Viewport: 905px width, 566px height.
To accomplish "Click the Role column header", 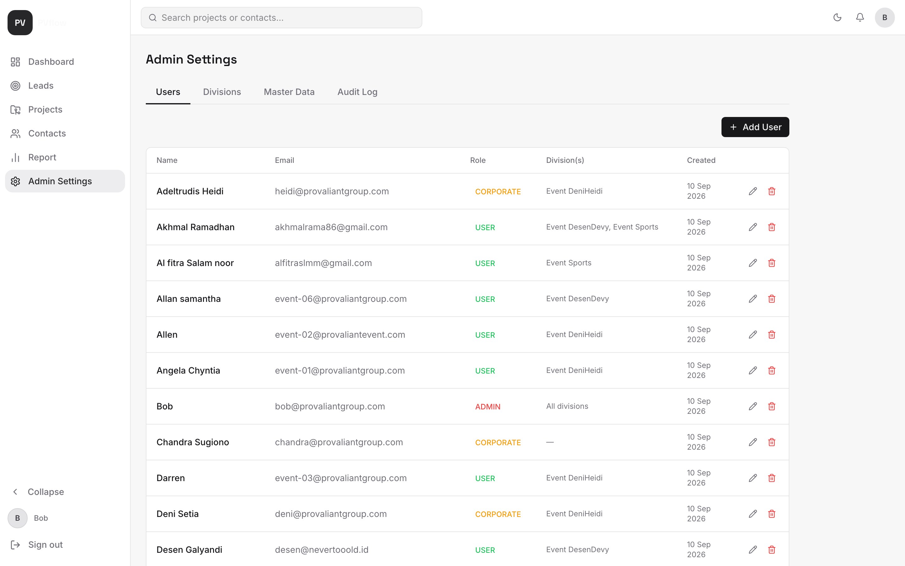I will pos(478,160).
